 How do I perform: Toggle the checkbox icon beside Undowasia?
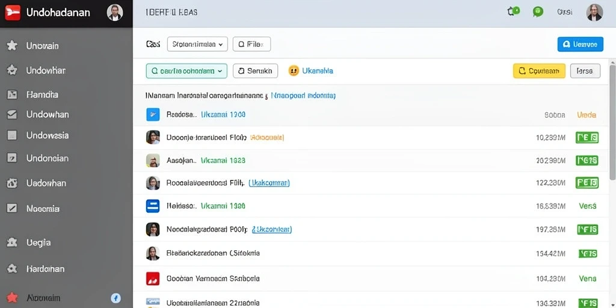[12, 135]
